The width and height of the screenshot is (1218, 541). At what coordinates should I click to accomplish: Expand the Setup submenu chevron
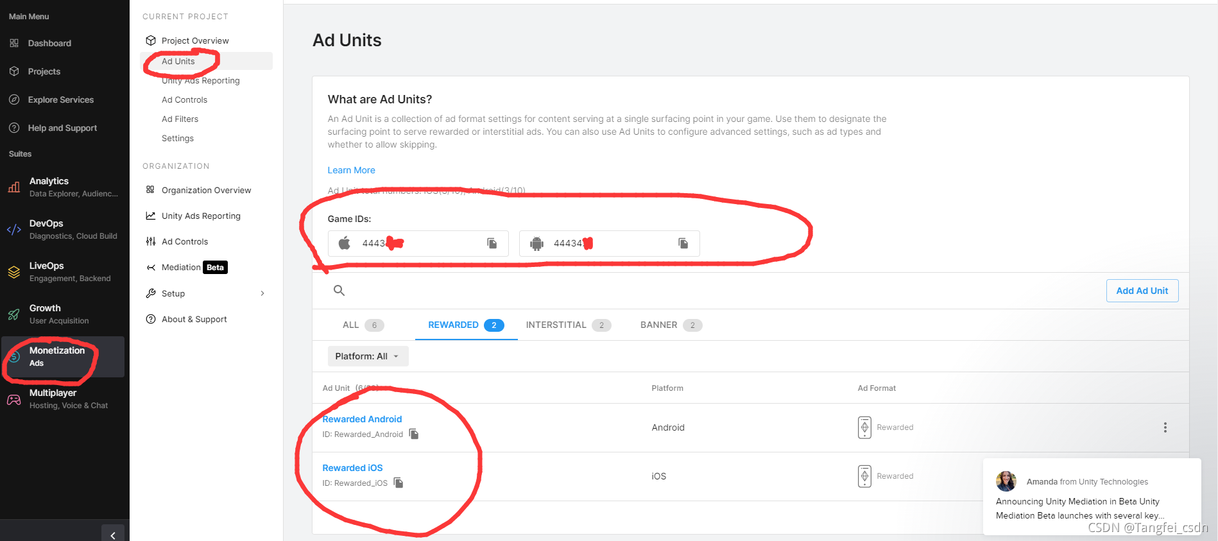click(x=262, y=293)
